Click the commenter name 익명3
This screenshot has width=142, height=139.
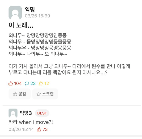pos(26,113)
